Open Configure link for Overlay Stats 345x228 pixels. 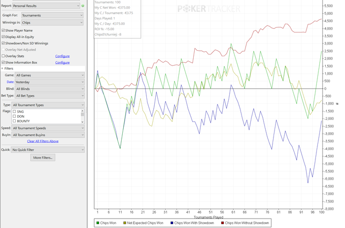[63, 56]
